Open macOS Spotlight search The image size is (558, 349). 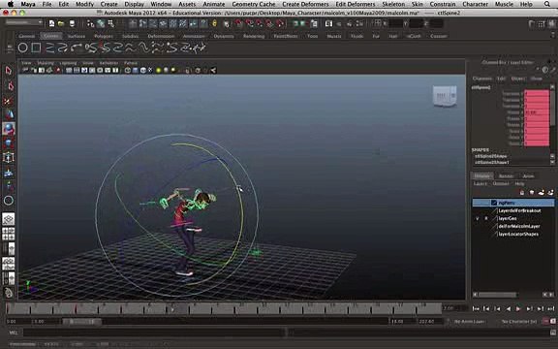click(x=547, y=4)
